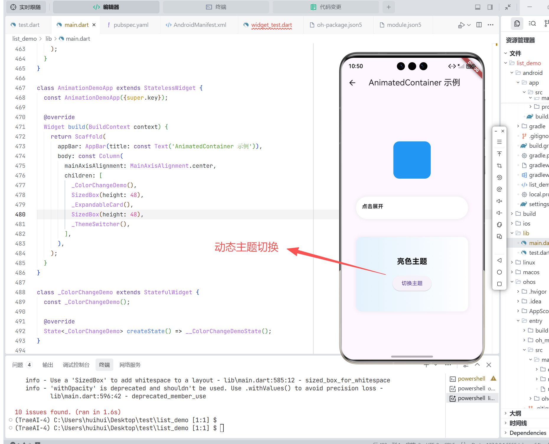Image resolution: width=549 pixels, height=444 pixels.
Task: Add a new top tab with plus button
Action: (x=389, y=7)
